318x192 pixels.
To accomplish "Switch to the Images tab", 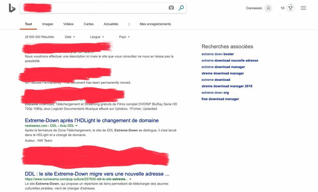I will tap(48, 24).
